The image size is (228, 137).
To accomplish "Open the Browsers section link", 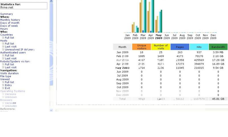I will 6,100.
